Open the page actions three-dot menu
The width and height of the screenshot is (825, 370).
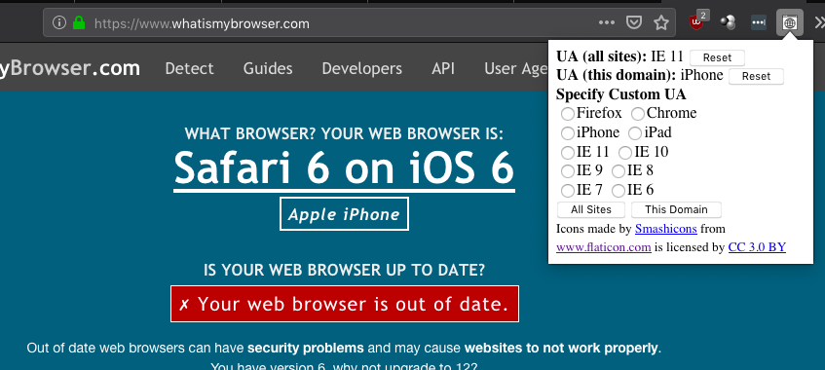point(607,22)
